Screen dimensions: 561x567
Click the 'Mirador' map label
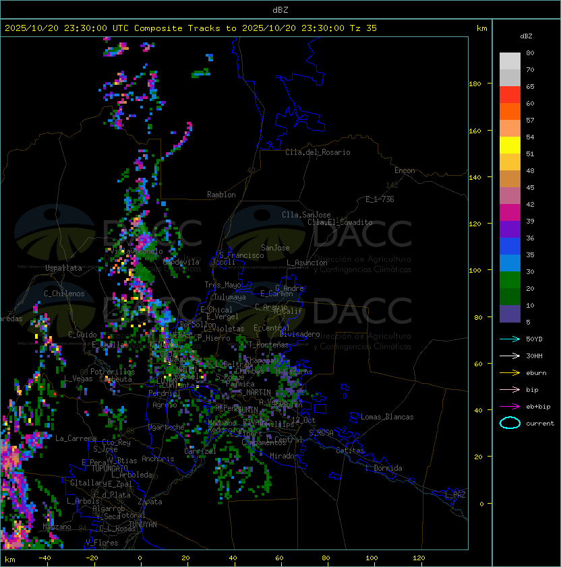284,456
